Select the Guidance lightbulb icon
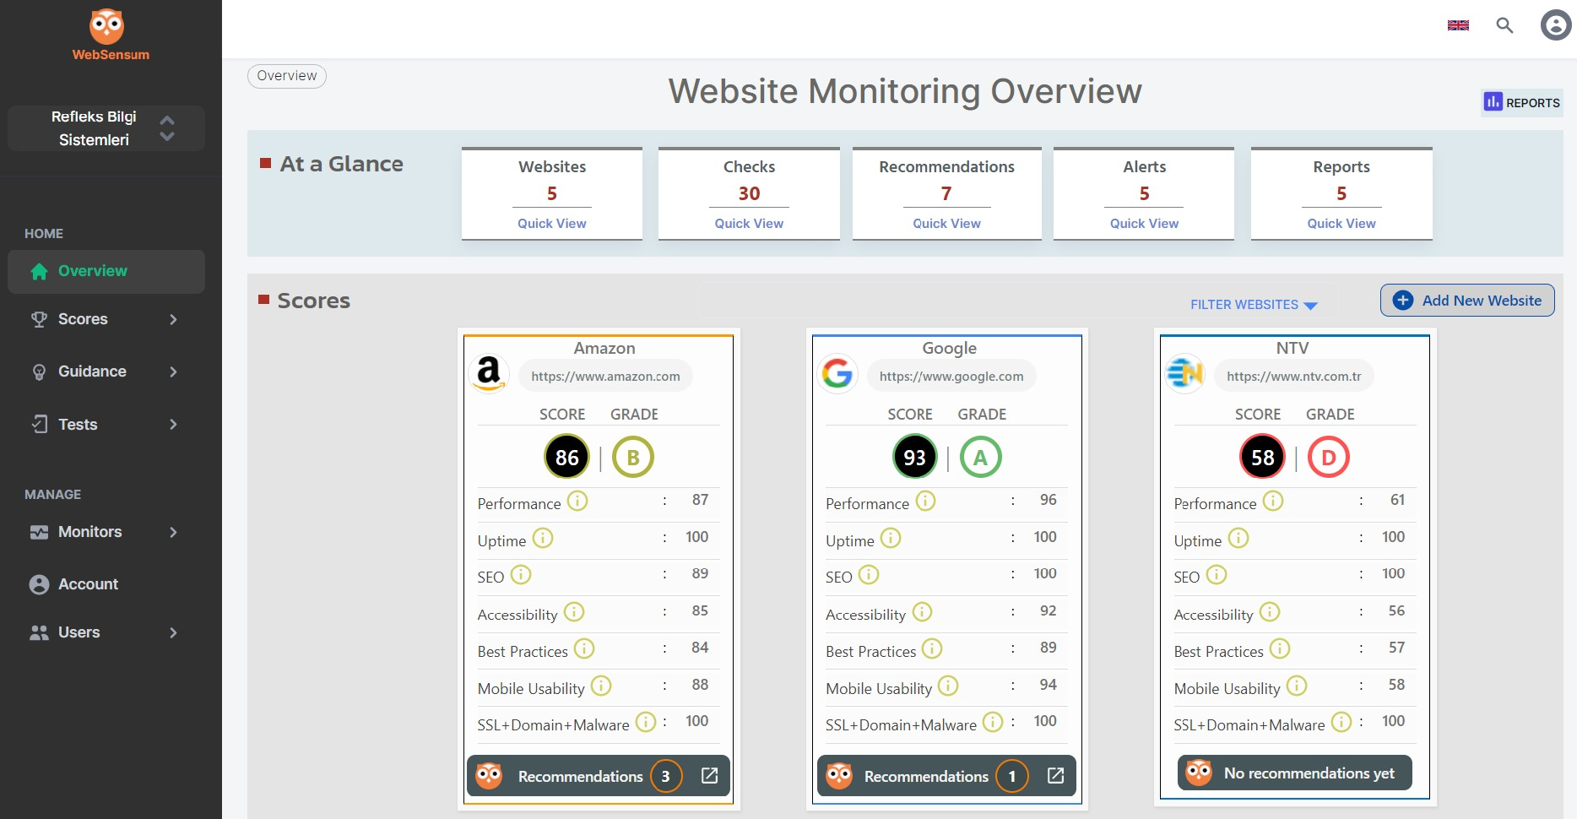The height and width of the screenshot is (819, 1577). point(39,372)
